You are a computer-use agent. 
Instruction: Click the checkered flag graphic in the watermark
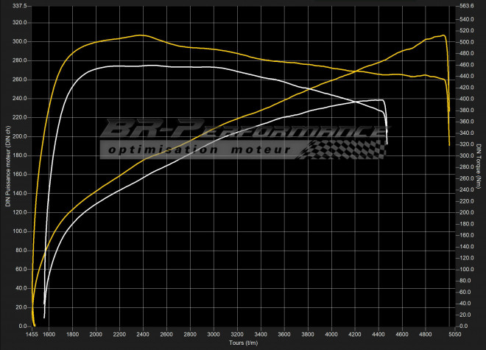[346, 149]
